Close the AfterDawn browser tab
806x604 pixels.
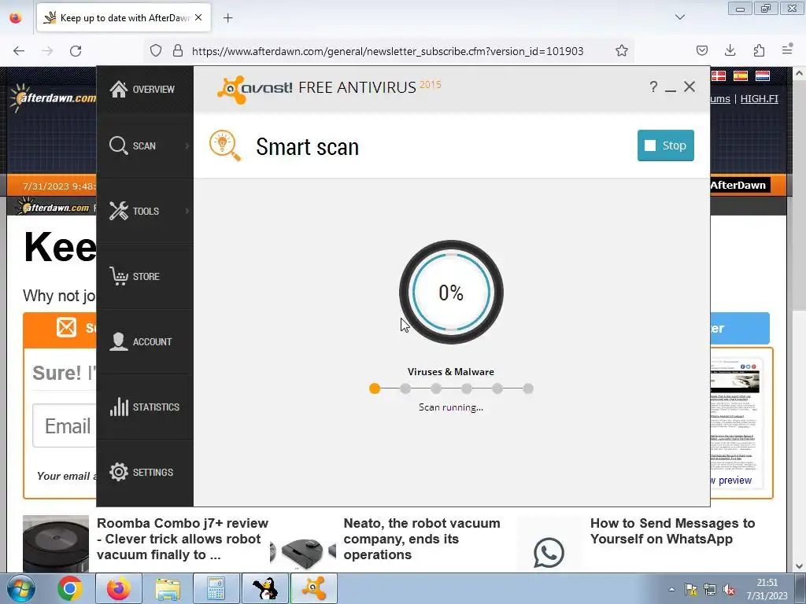coord(198,18)
